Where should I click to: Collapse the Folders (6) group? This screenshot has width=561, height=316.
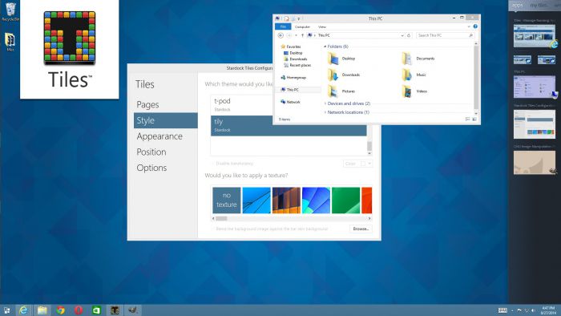coord(325,47)
